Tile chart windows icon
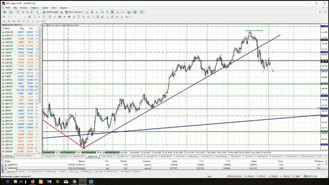Screen dimensions: 329x185 [112, 12]
